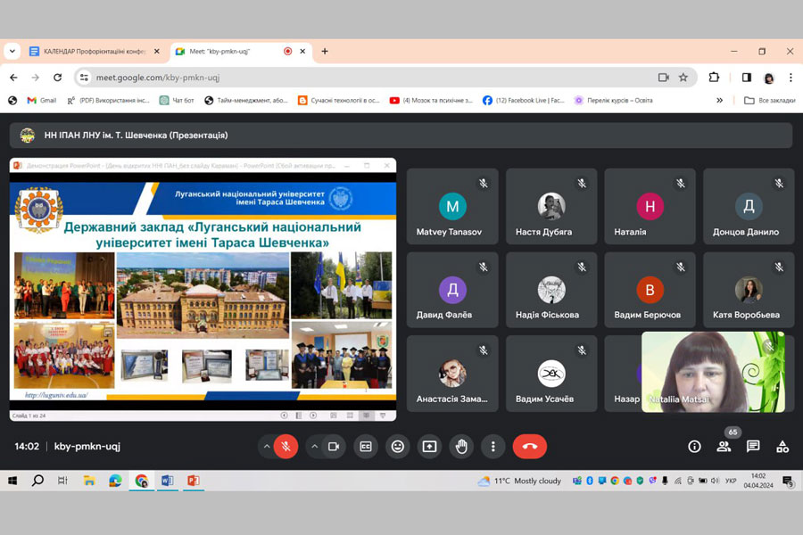This screenshot has width=803, height=535.
Task: Click the Nataliia Matsai self-view video
Action: (713, 372)
